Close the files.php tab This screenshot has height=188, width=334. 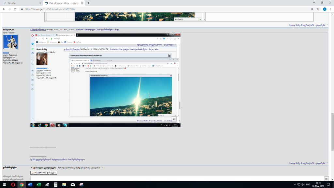[40, 3]
